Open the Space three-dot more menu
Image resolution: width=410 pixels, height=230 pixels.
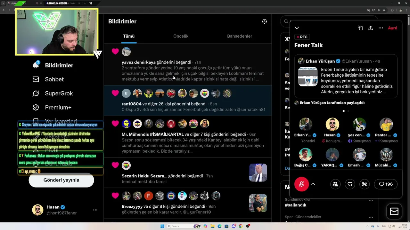381,28
